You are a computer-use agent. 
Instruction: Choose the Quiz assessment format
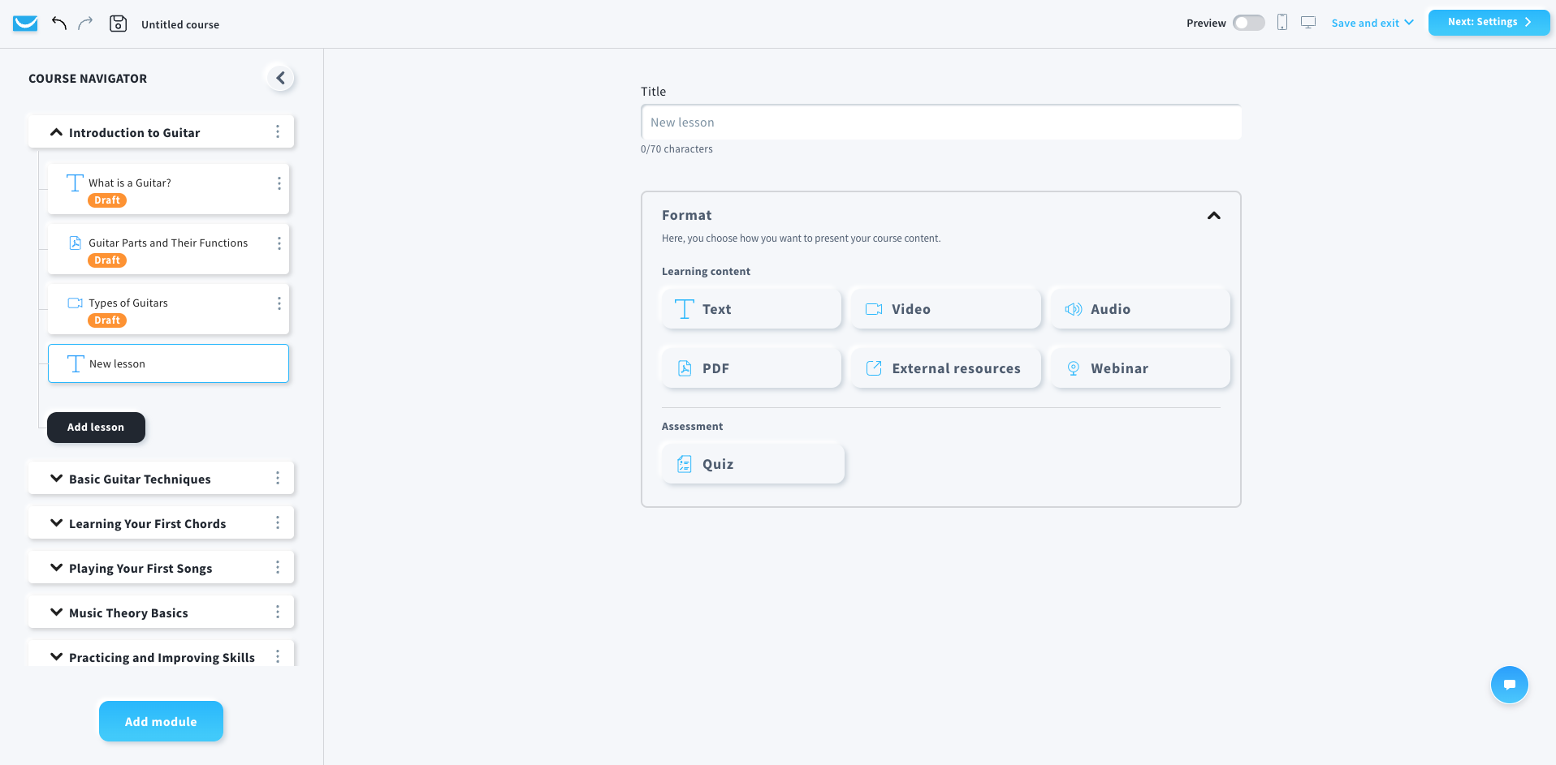[x=753, y=464]
